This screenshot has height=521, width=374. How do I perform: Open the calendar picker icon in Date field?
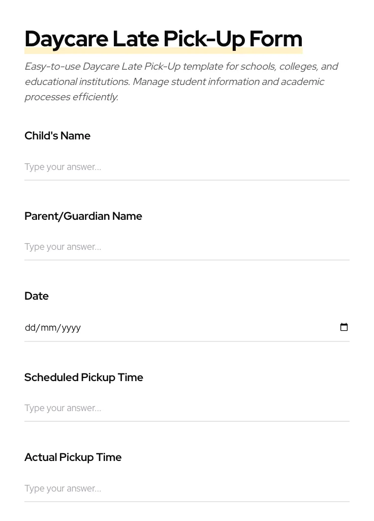[x=344, y=327]
